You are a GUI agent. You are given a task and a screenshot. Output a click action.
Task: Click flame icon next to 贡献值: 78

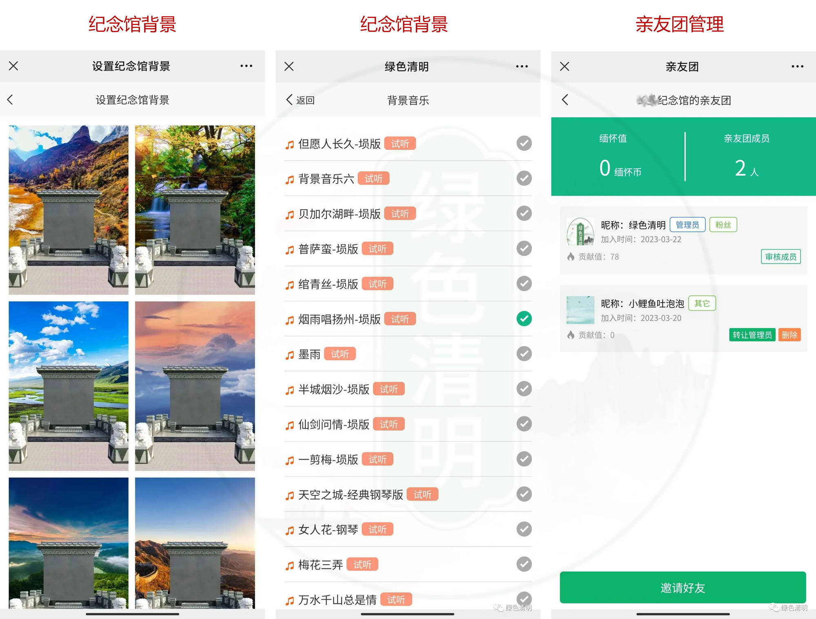(x=571, y=257)
